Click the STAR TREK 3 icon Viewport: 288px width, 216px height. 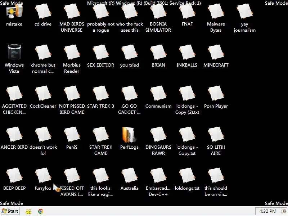click(101, 94)
